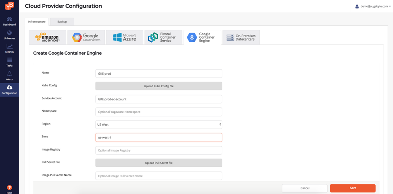Screen dimensions: 393x194
Task: Cancel the provider configuration form
Action: (305, 188)
